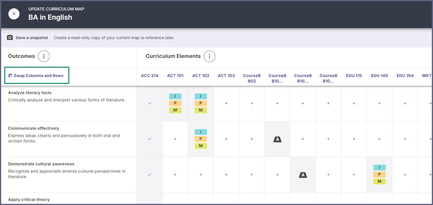Add alignment in EDU 140 for Communicate effectively
433x205 pixels.
coord(380,139)
